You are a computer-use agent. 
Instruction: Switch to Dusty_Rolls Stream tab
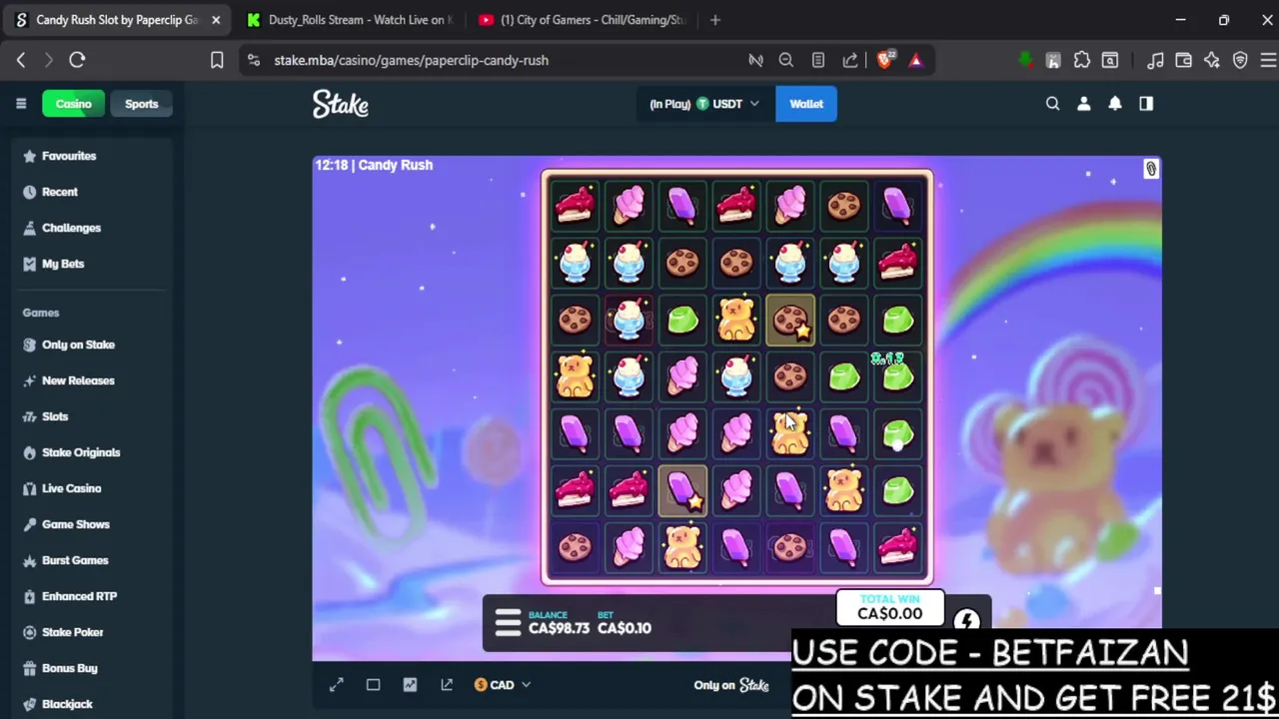[348, 20]
